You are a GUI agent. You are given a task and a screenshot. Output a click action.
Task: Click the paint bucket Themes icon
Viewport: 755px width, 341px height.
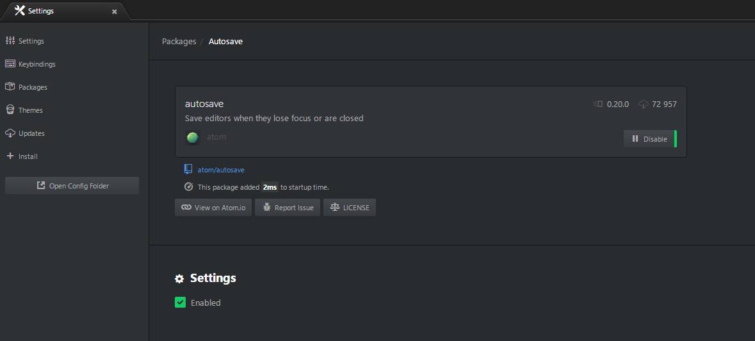pos(10,110)
